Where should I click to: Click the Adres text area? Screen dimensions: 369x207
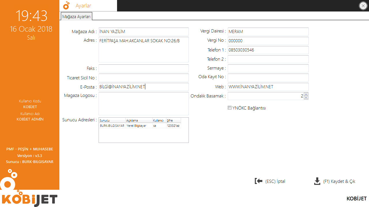[x=144, y=49]
